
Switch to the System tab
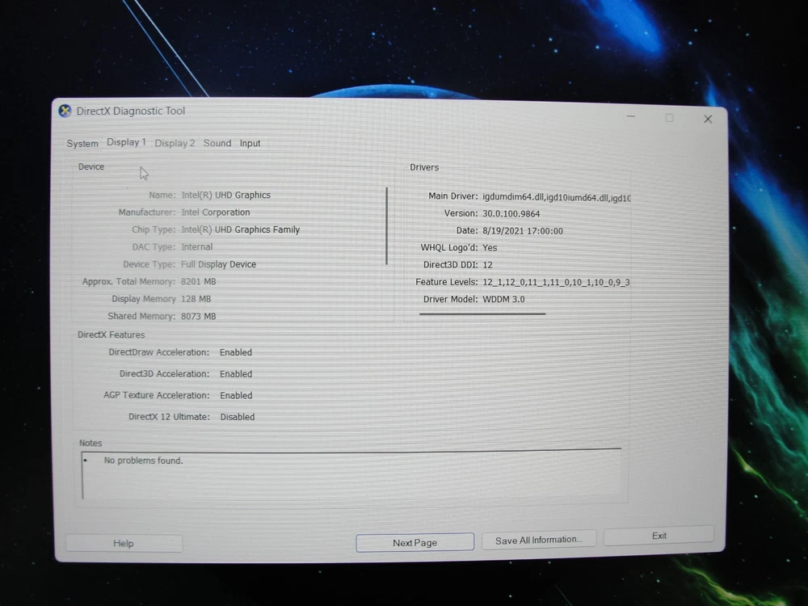pyautogui.click(x=82, y=144)
